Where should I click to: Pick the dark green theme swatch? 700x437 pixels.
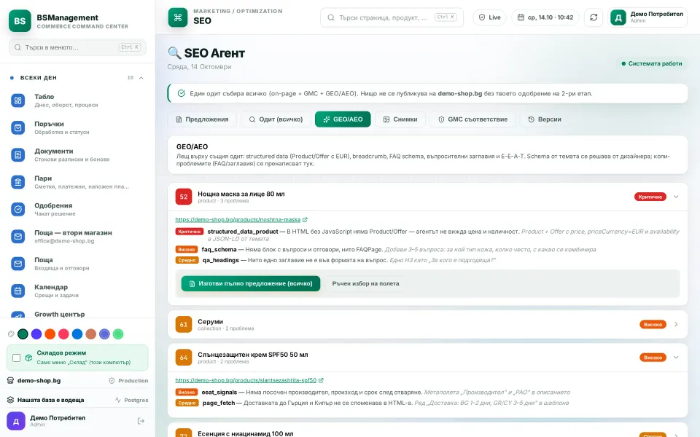[23, 334]
